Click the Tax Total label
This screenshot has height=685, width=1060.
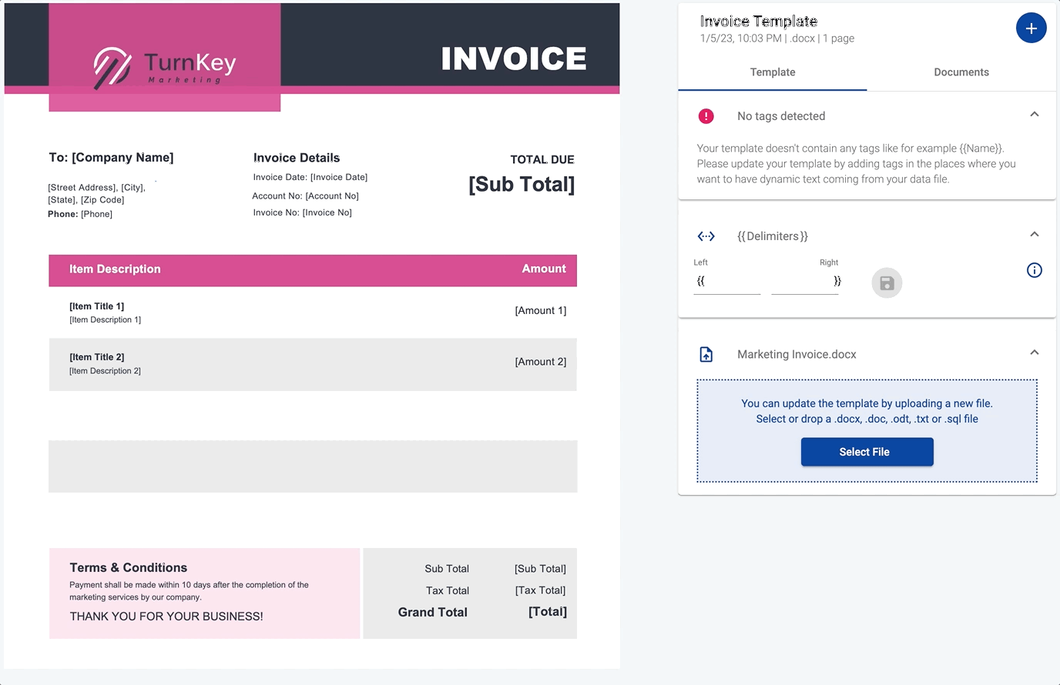(448, 590)
